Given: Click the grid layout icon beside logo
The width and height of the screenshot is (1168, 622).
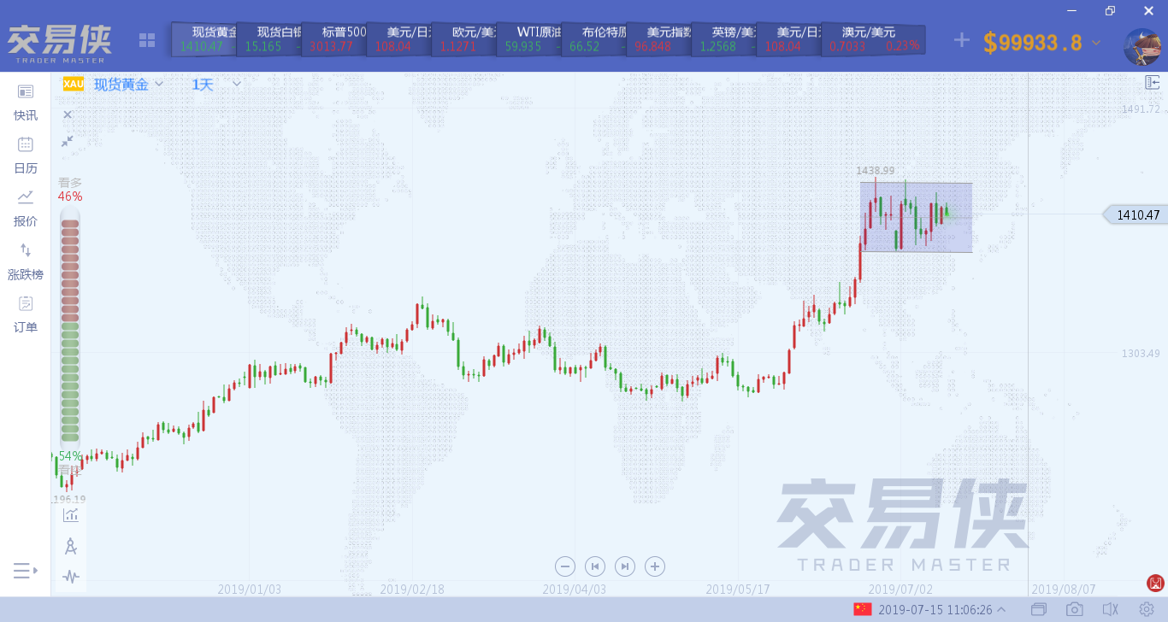Looking at the screenshot, I should (147, 40).
